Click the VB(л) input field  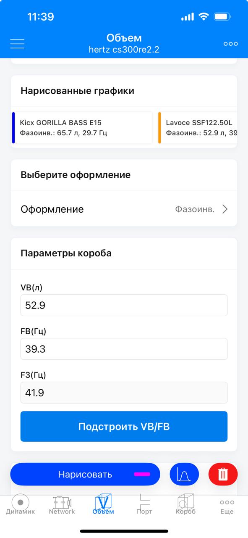(124, 305)
